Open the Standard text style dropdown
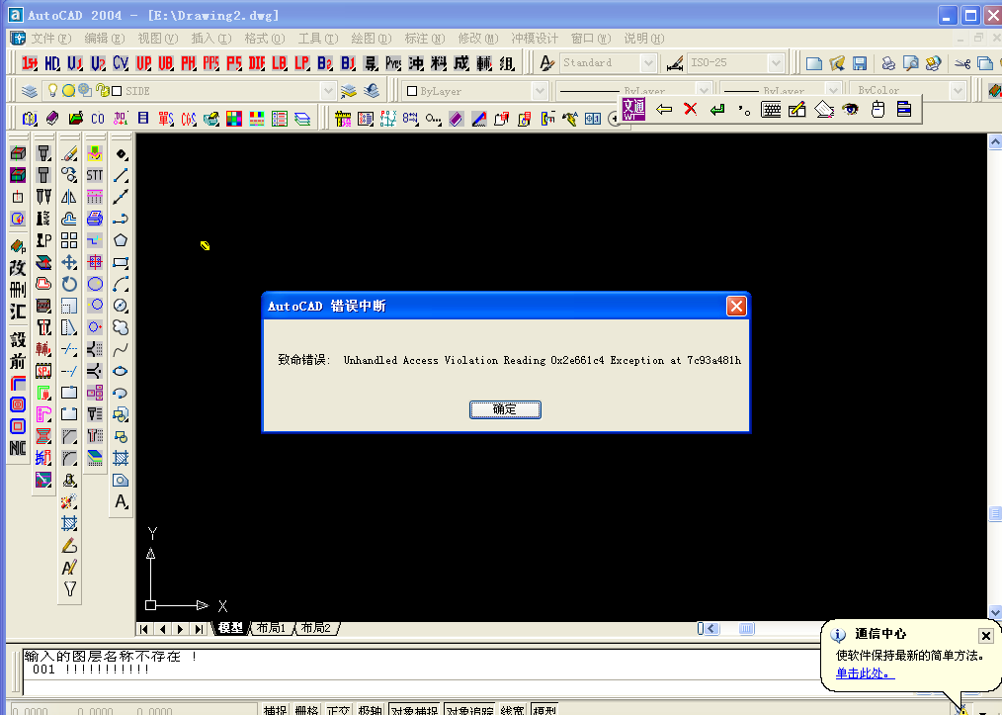 (648, 63)
